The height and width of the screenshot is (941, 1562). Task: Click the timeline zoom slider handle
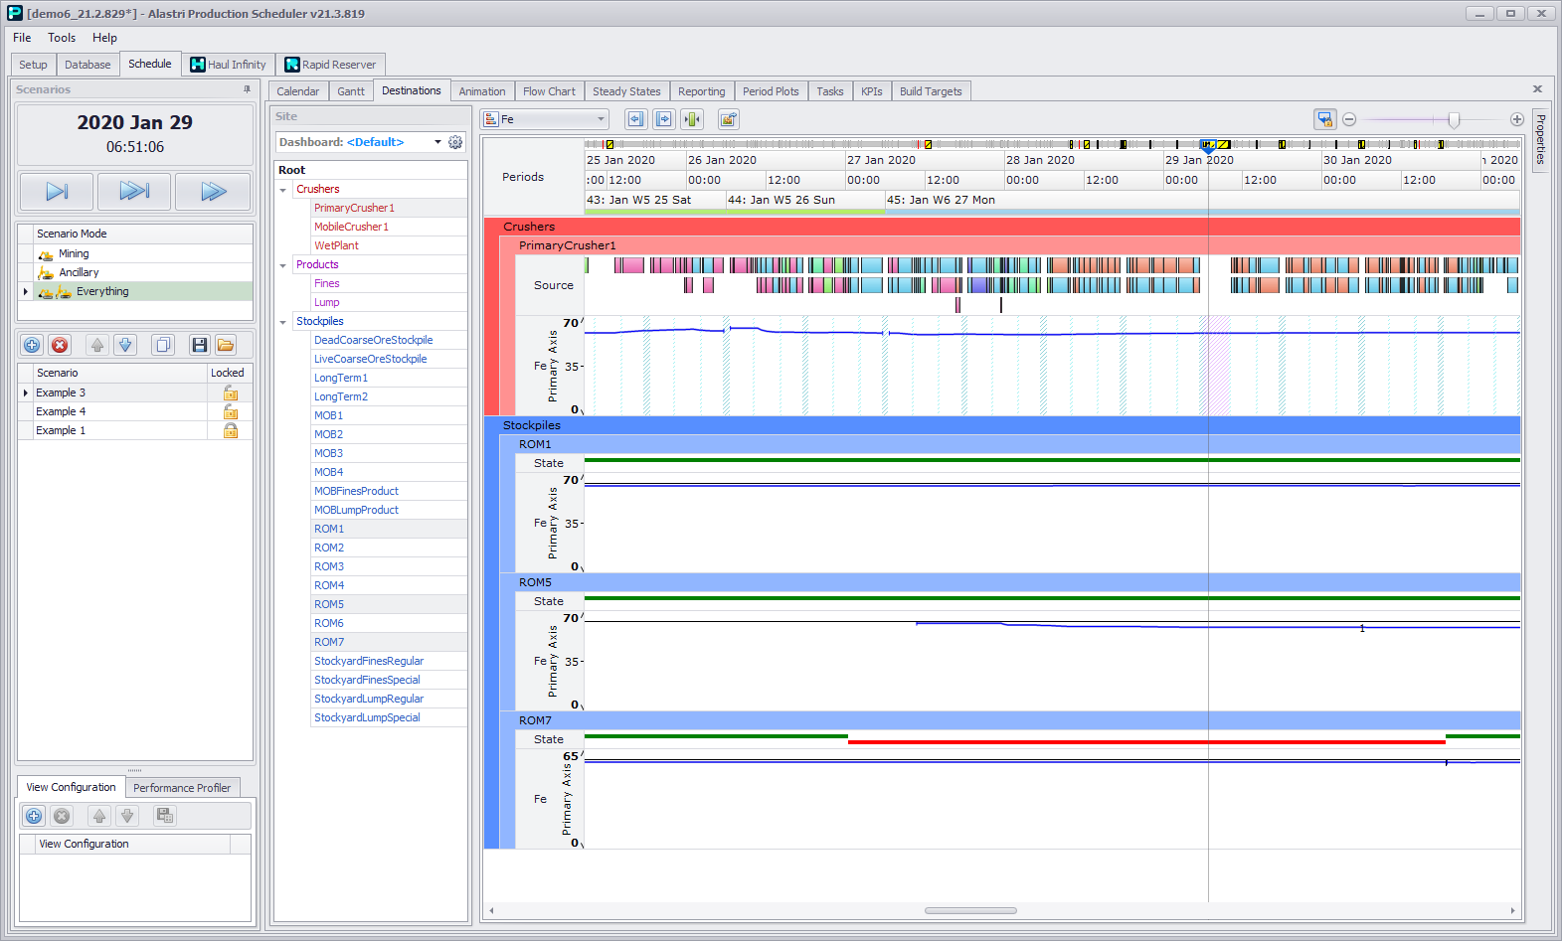pos(1454,119)
